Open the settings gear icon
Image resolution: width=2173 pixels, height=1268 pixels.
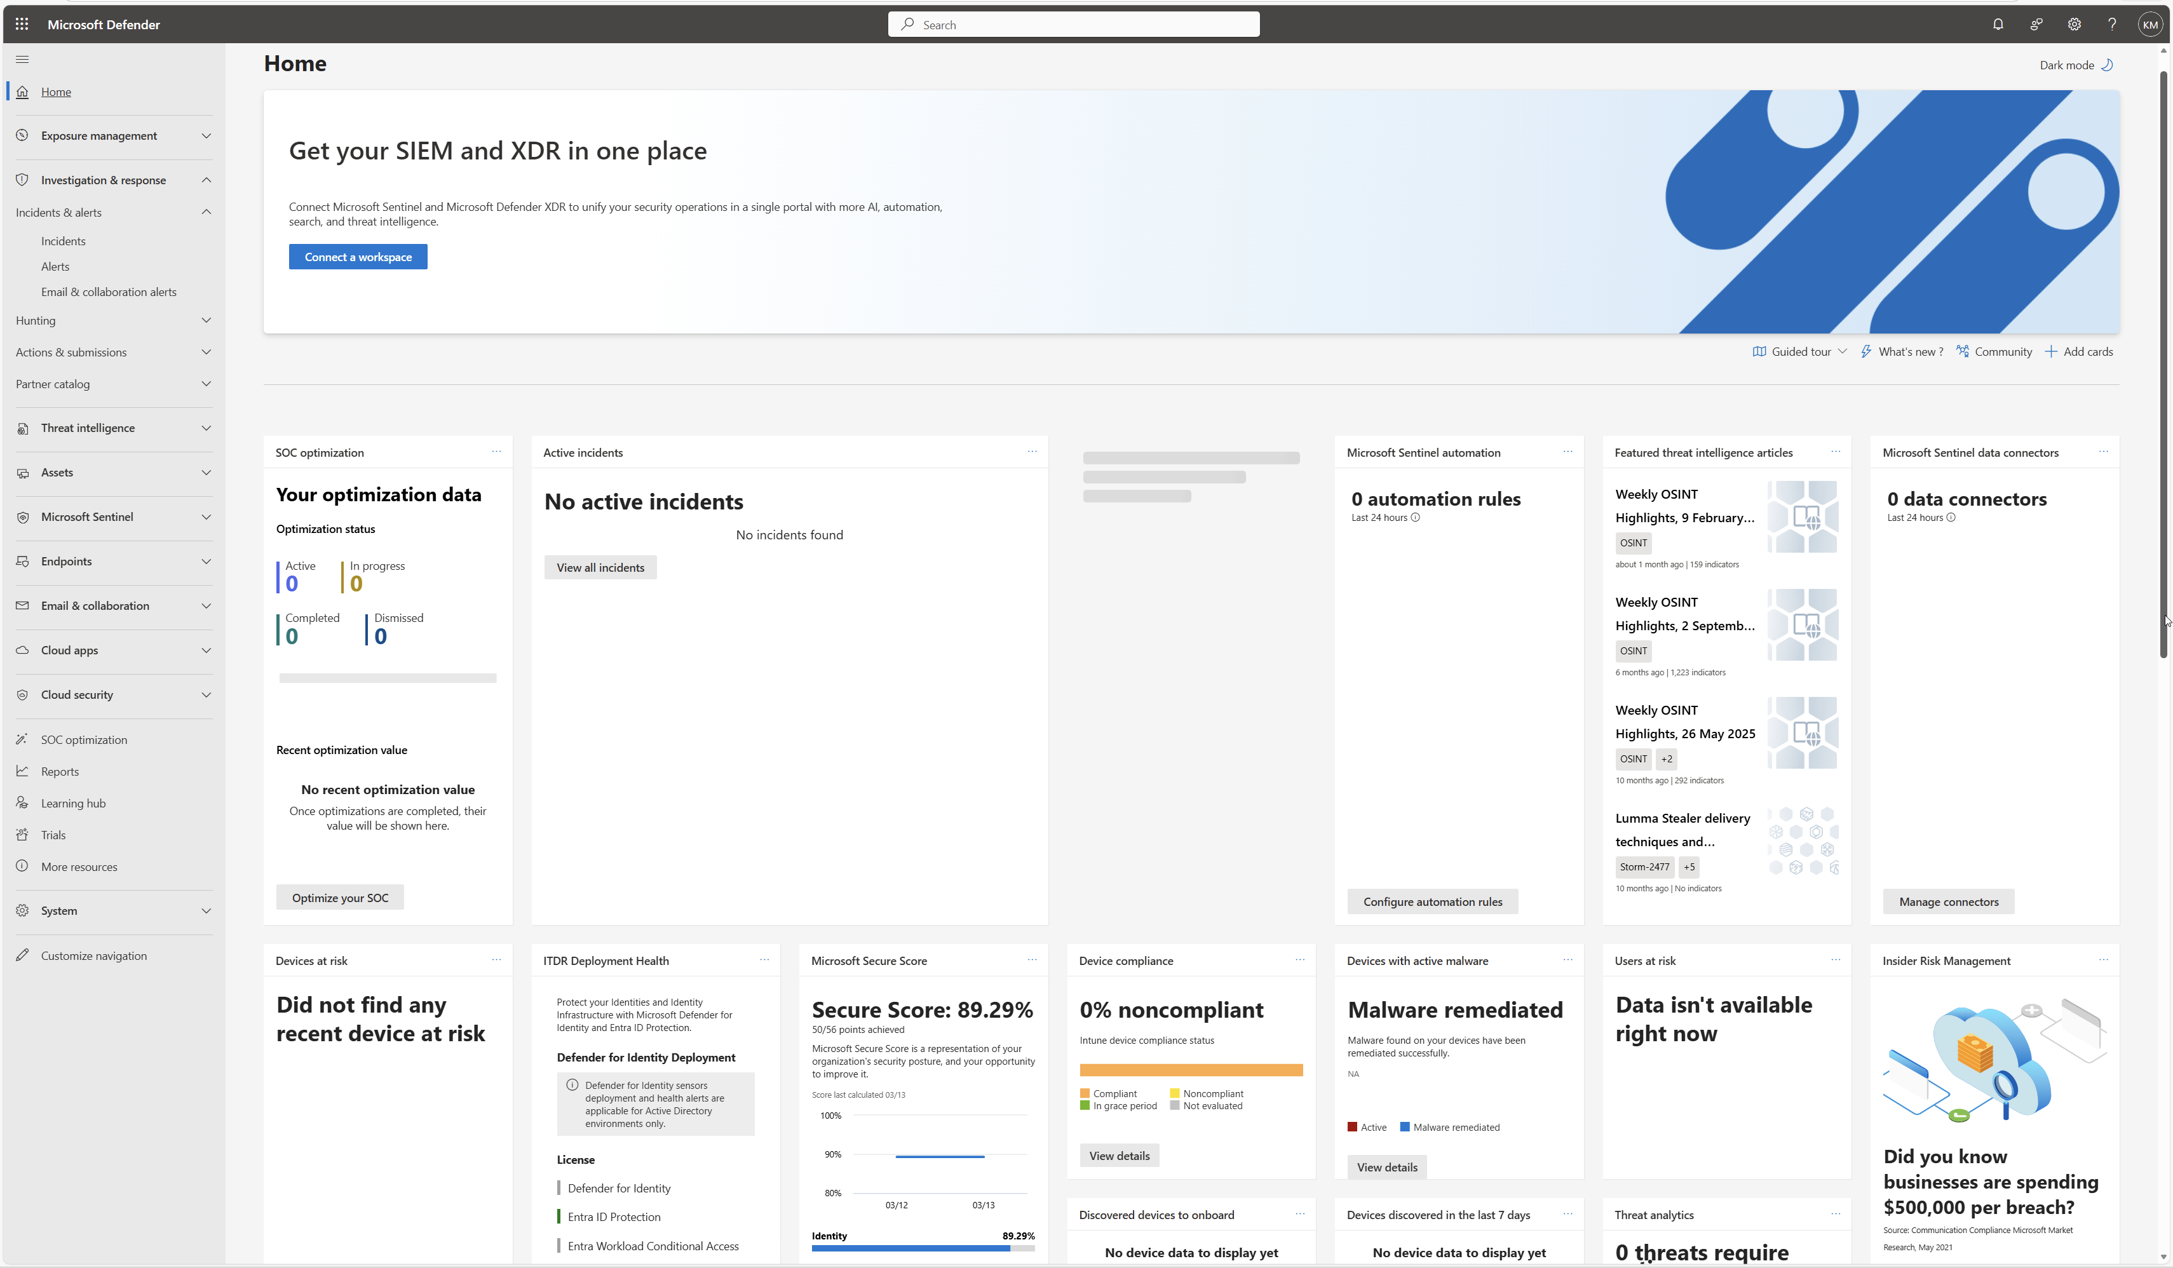pos(2074,24)
